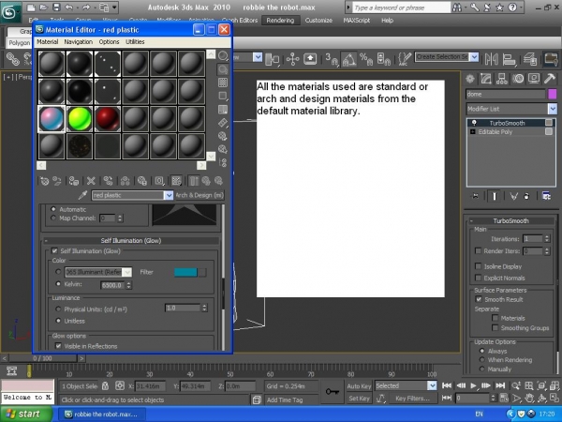Image resolution: width=562 pixels, height=422 pixels.
Task: Click the Get Material icon in Material Editor
Action: pyautogui.click(x=44, y=181)
